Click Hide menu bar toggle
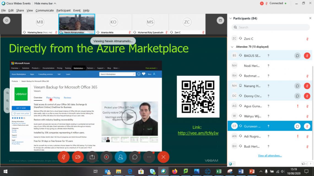 [45, 3]
